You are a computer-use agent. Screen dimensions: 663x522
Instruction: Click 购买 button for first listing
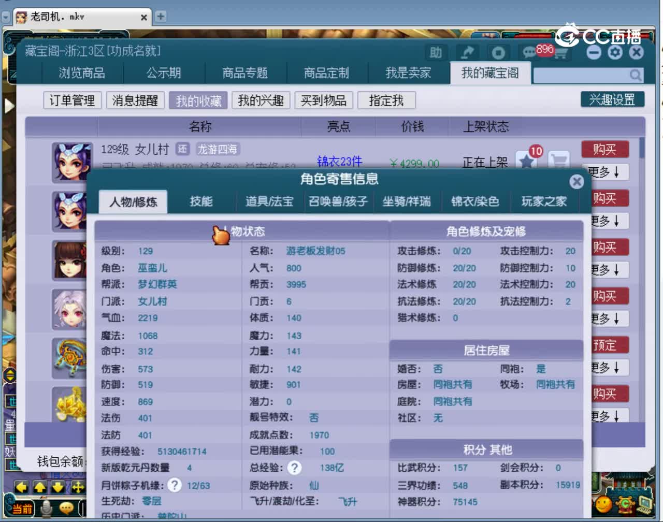point(604,149)
